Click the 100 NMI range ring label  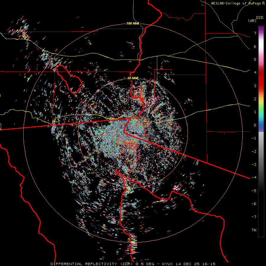pyautogui.click(x=133, y=23)
